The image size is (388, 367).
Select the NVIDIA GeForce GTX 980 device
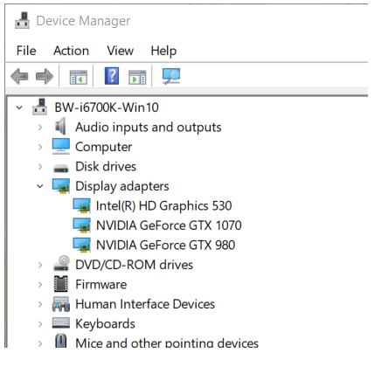[165, 245]
